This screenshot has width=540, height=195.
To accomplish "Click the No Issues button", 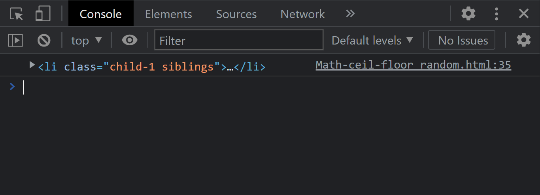I will point(462,40).
